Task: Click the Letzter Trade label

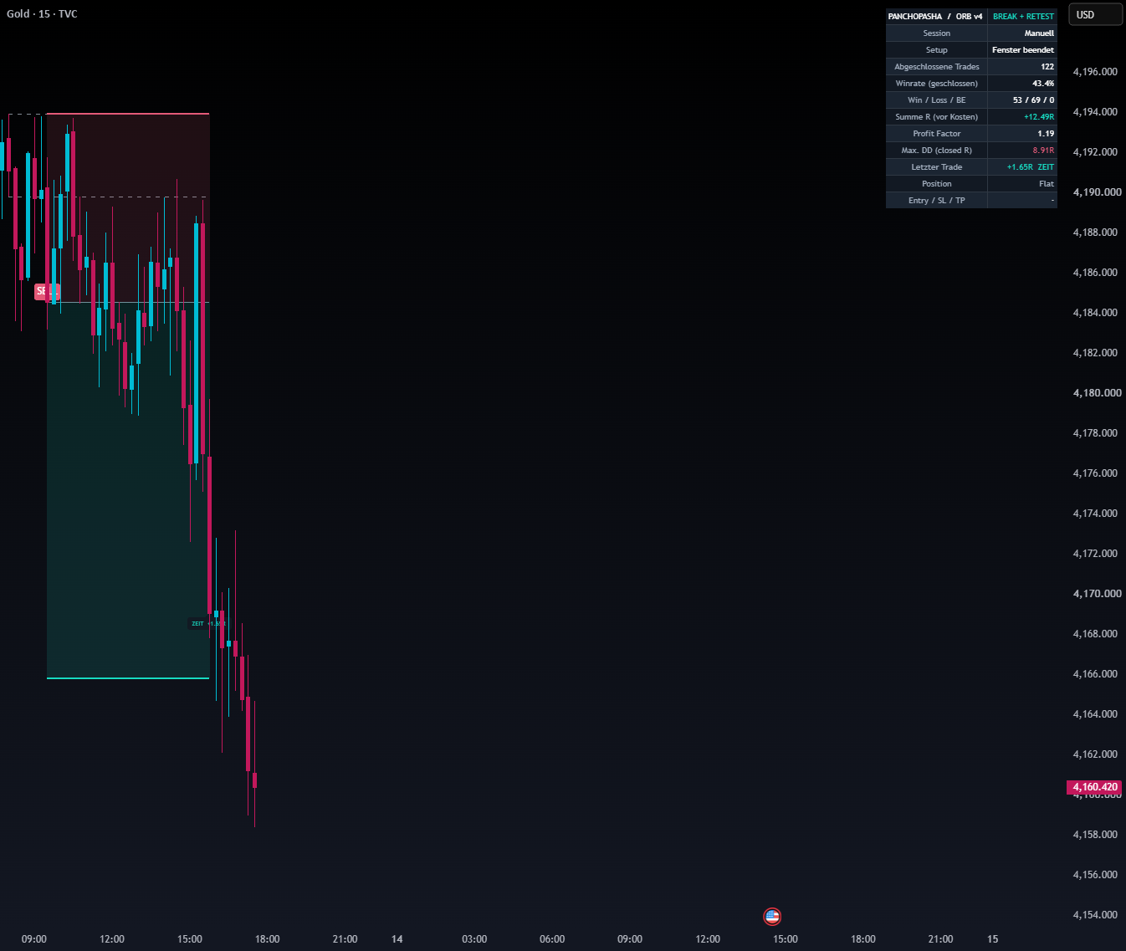Action: click(936, 167)
